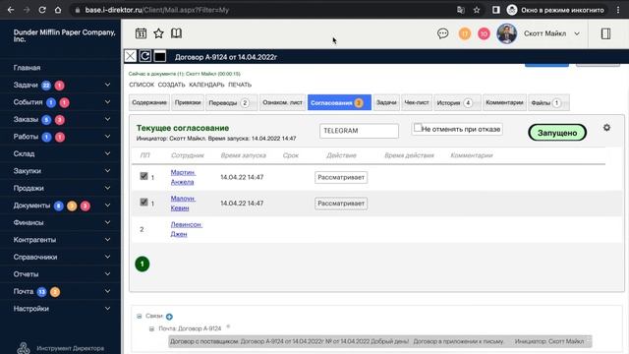Viewport: 629px width, 354px height.
Task: Open Главная in the sidebar
Action: coord(27,68)
